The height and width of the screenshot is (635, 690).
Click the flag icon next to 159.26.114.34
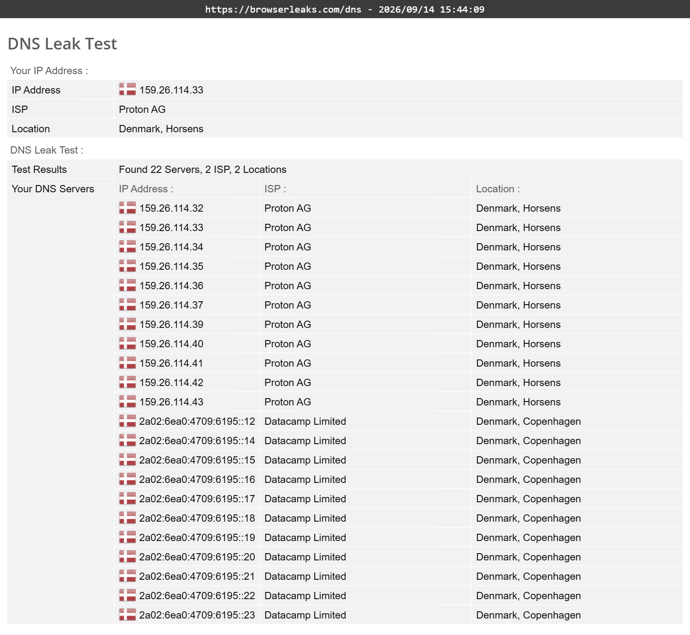click(127, 246)
